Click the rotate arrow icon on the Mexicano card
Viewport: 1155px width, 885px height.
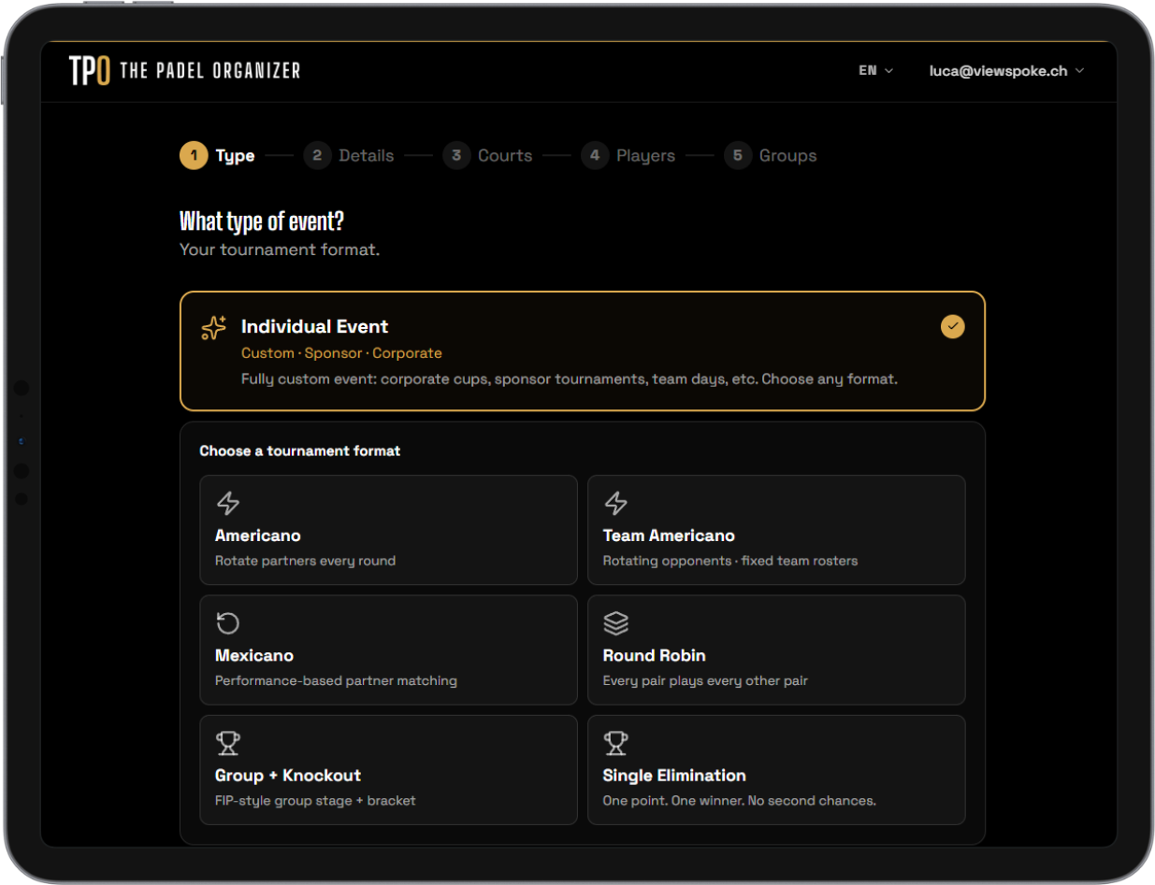click(x=228, y=623)
